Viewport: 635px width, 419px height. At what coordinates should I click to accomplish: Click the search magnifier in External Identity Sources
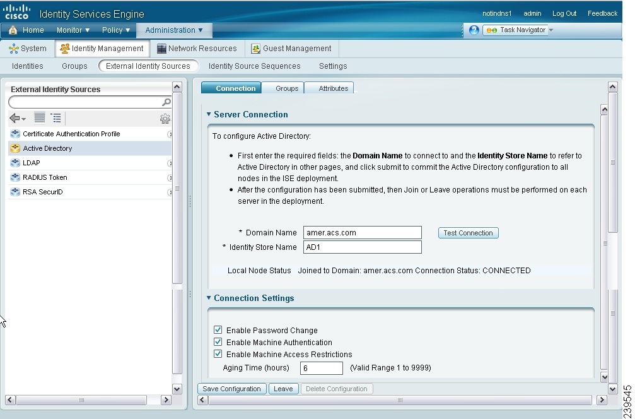tap(165, 102)
